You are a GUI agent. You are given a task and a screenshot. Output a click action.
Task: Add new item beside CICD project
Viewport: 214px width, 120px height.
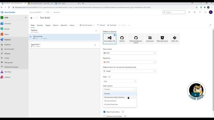(25, 18)
